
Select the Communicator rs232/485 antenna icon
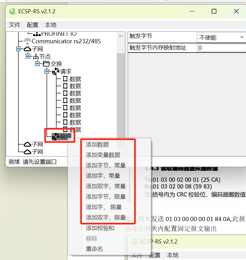[27, 41]
